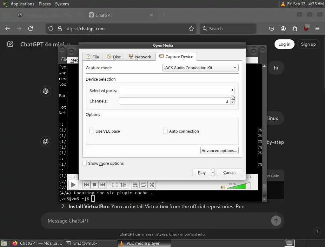The width and height of the screenshot is (325, 247).
Task: Open the Media menu in VLC window
Action: coord(74,60)
